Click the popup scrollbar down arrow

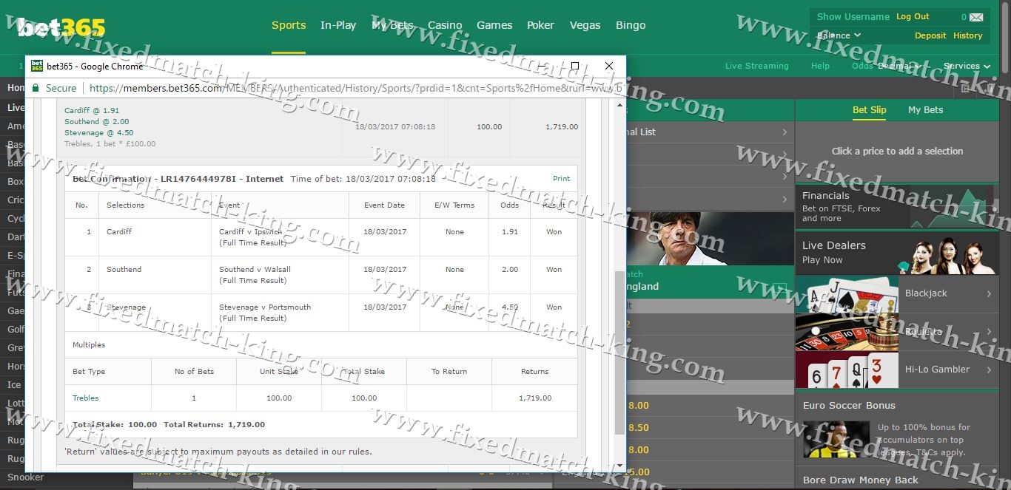click(619, 466)
